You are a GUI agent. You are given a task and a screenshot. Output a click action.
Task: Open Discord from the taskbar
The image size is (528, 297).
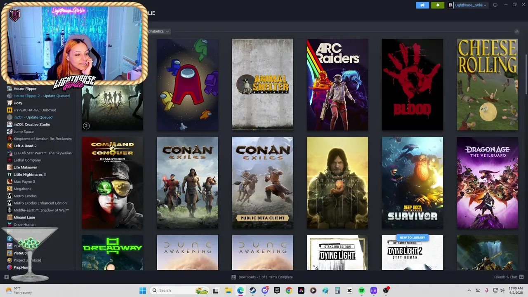pyautogui.click(x=265, y=290)
